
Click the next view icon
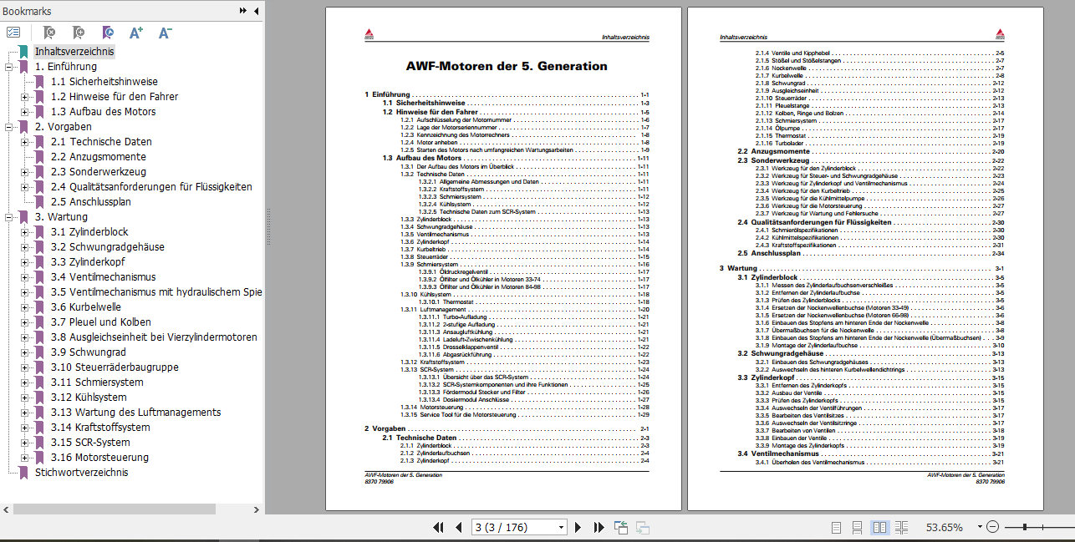point(643,527)
